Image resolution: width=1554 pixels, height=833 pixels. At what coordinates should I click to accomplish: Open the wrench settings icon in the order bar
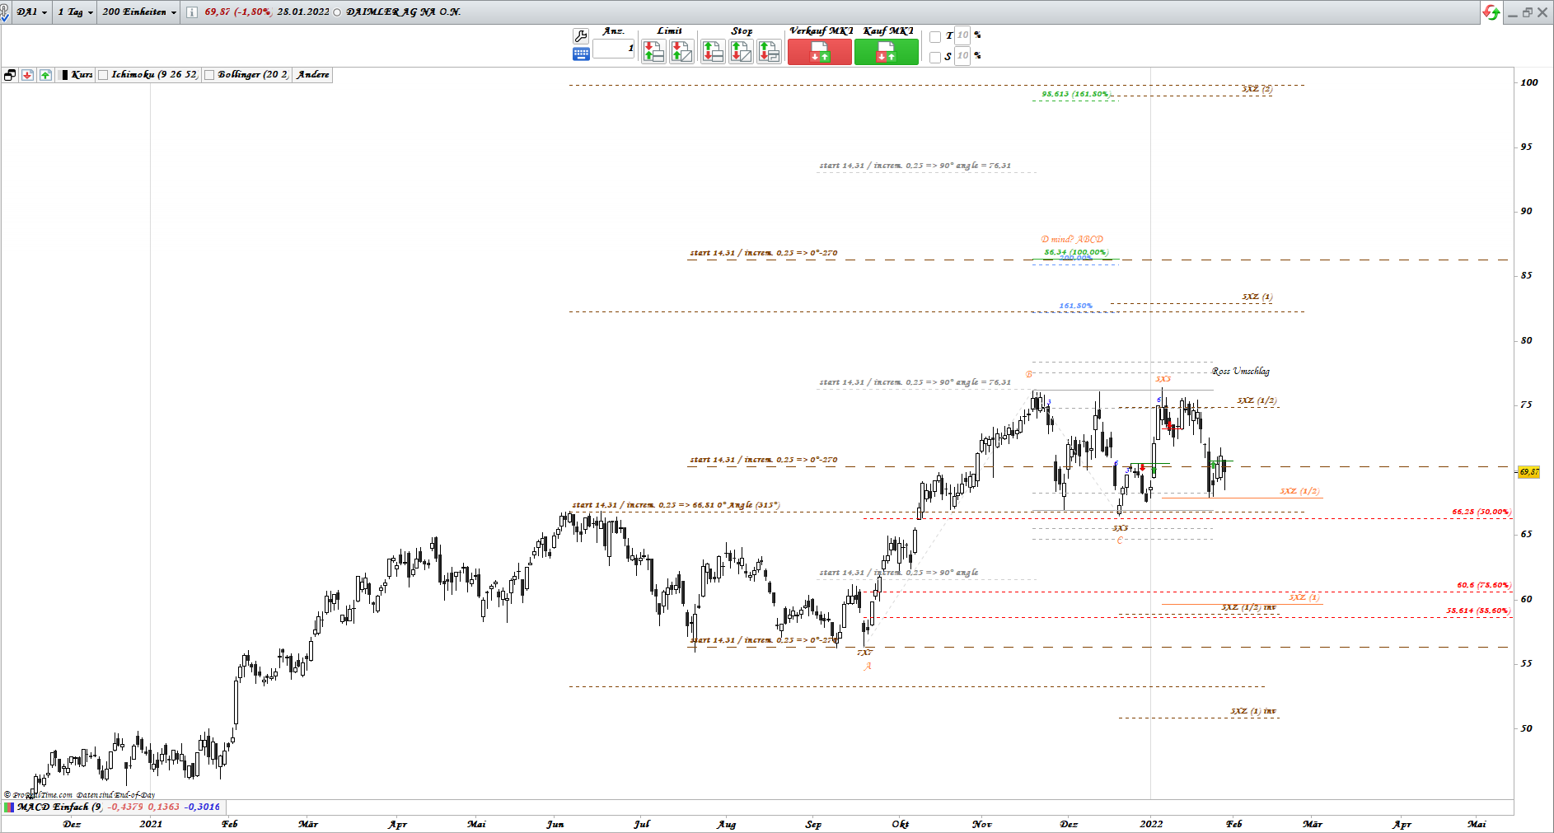coord(580,36)
